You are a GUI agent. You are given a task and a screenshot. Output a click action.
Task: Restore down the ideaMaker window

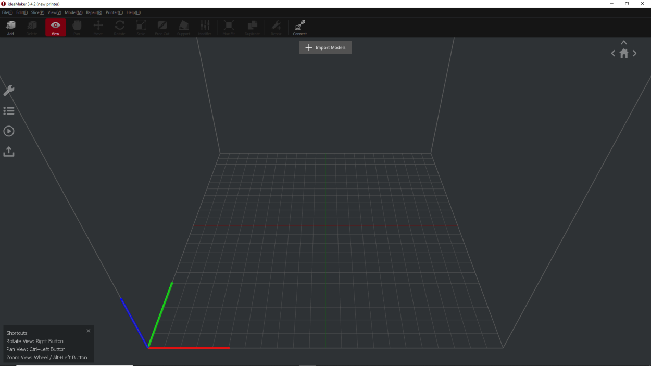pyautogui.click(x=627, y=4)
